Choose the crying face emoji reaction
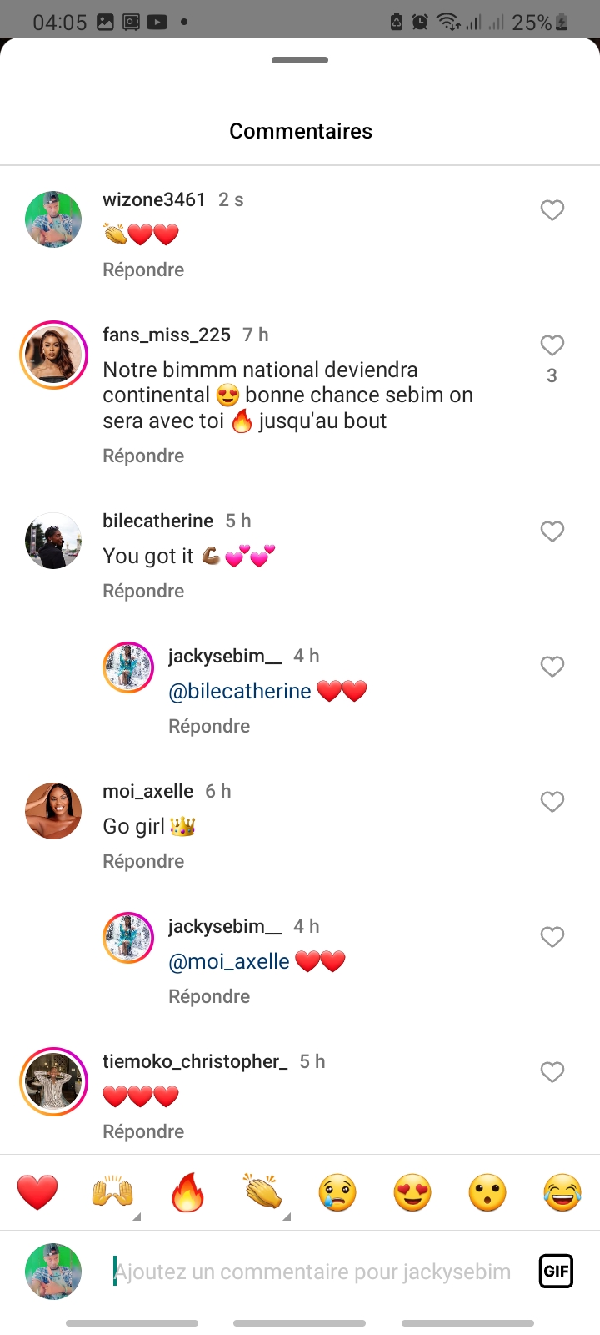The width and height of the screenshot is (600, 1335). pyautogui.click(x=337, y=1192)
